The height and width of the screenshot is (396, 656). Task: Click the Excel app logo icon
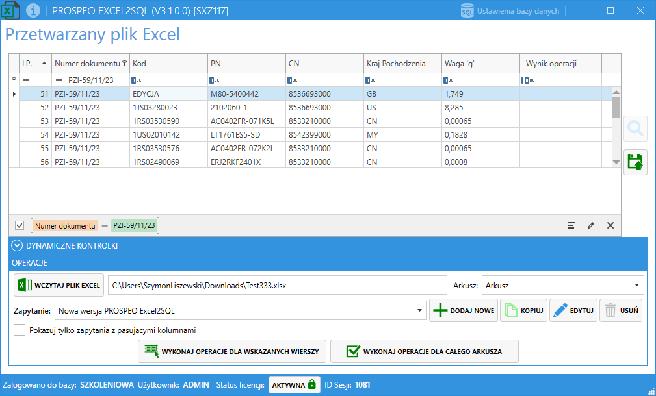pos(10,10)
